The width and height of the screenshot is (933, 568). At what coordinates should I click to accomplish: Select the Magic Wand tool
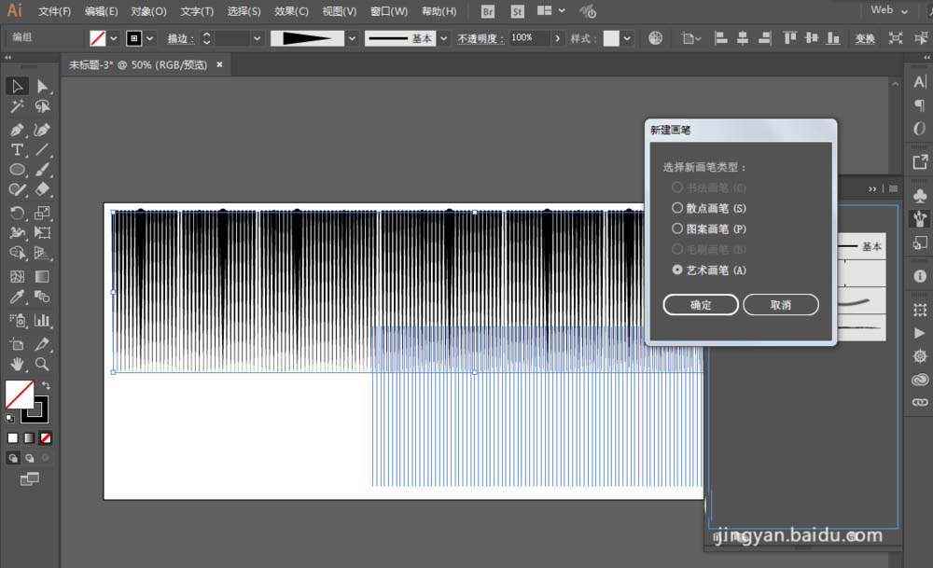17,107
